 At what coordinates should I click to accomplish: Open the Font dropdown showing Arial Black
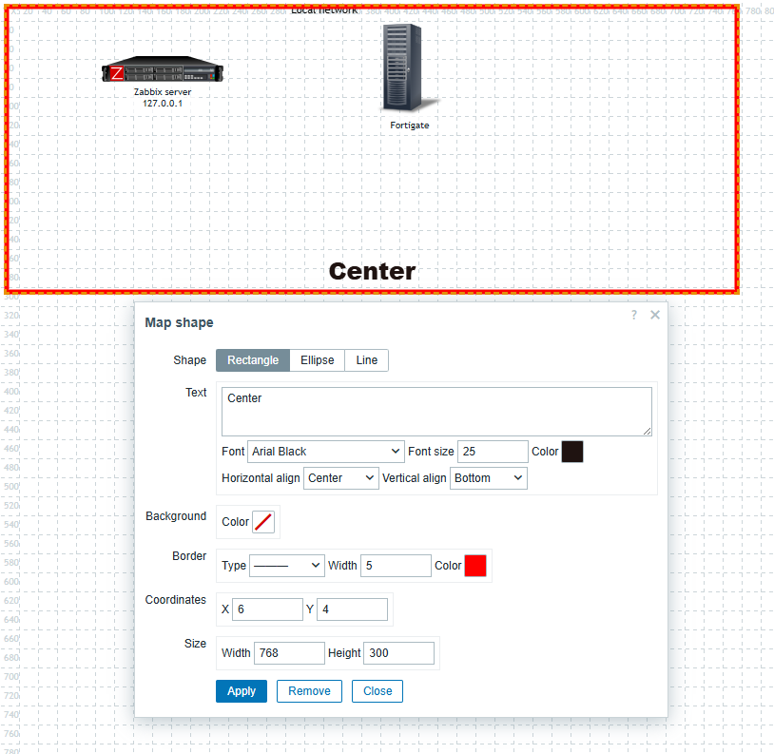[325, 452]
